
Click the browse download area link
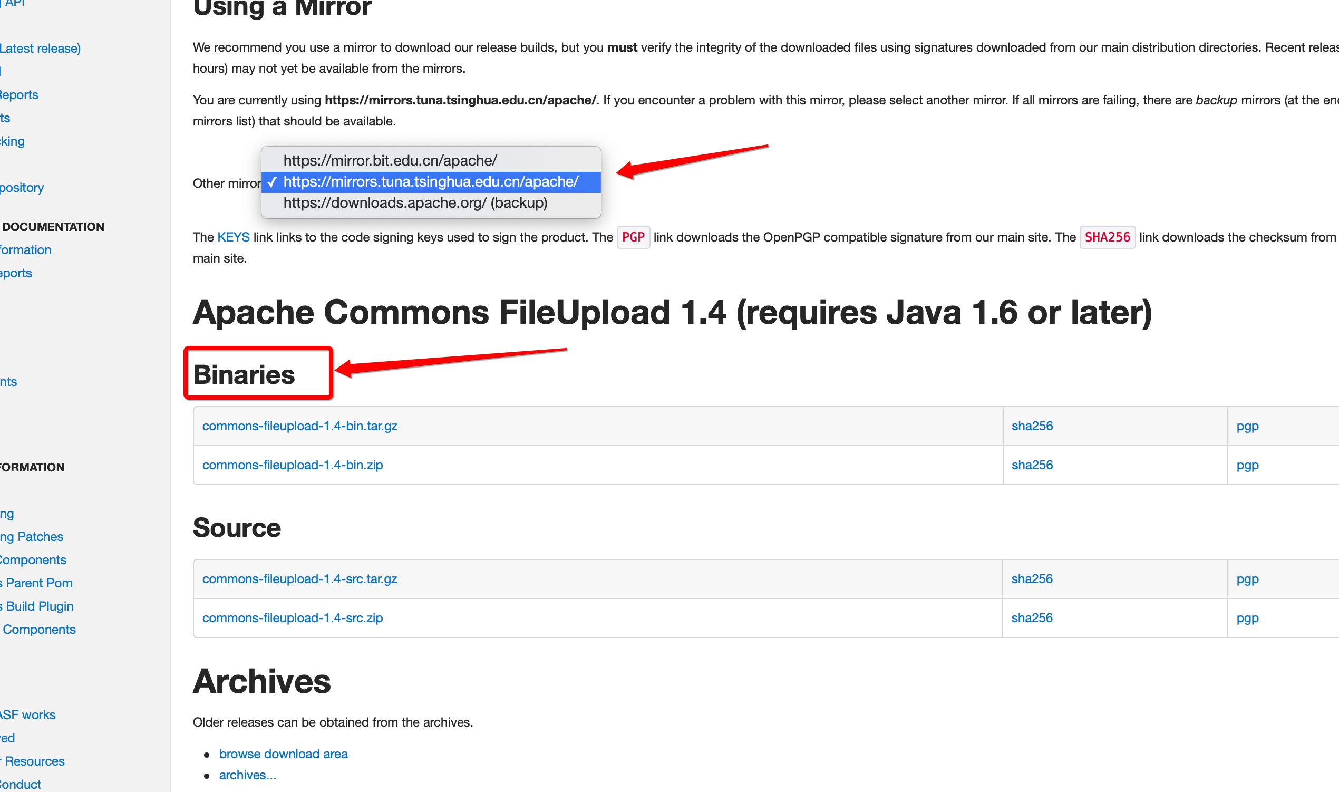pos(283,754)
